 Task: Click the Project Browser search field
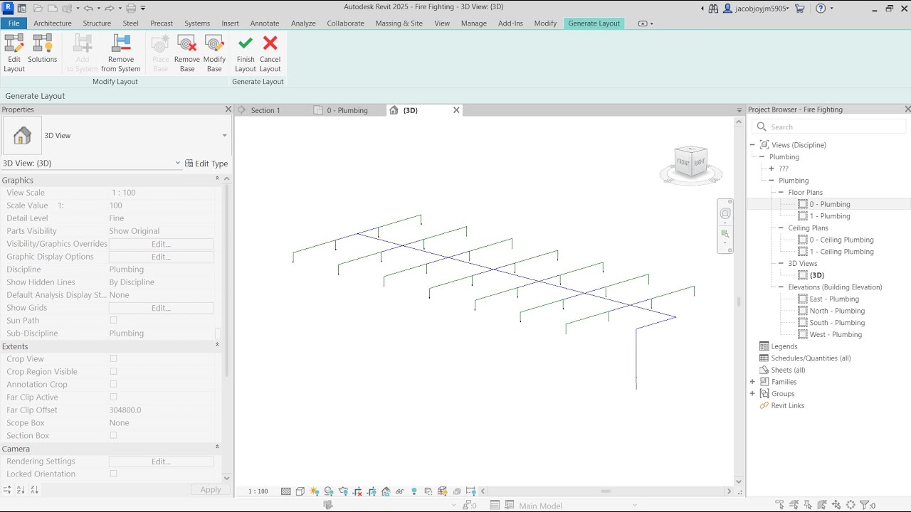coord(829,127)
